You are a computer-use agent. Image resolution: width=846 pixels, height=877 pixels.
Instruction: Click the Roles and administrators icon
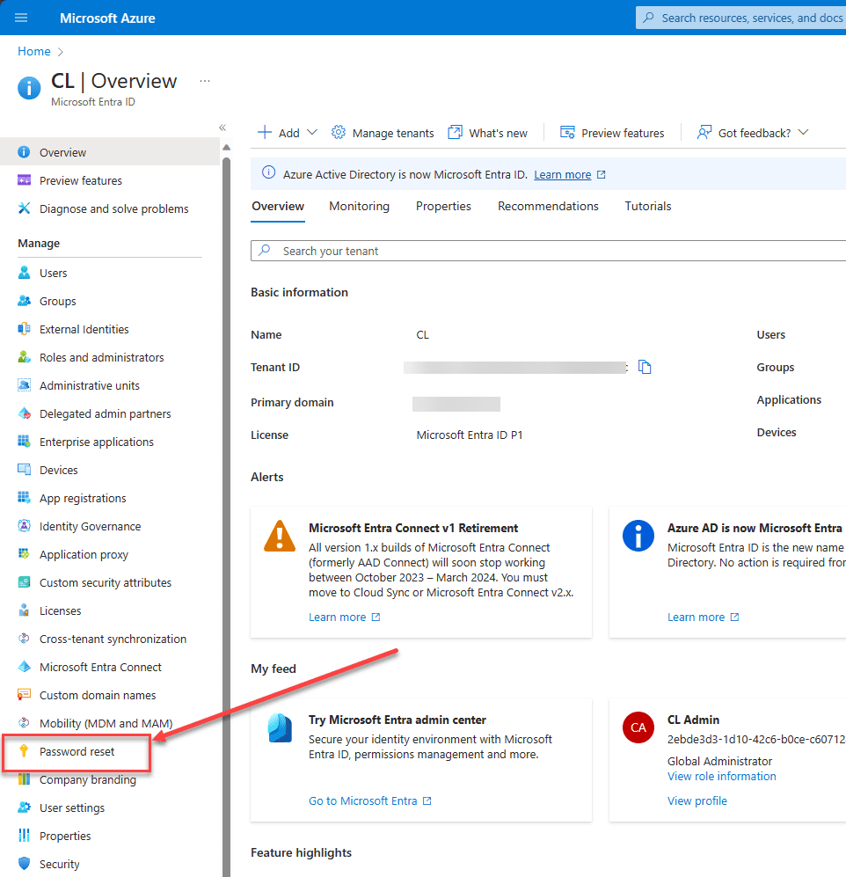[x=24, y=357]
